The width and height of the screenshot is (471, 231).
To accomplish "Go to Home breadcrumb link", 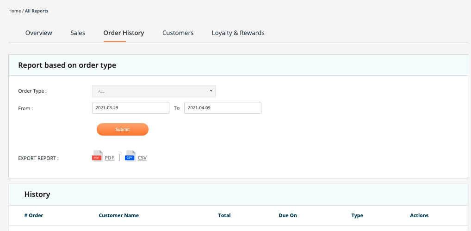I will [x=14, y=11].
